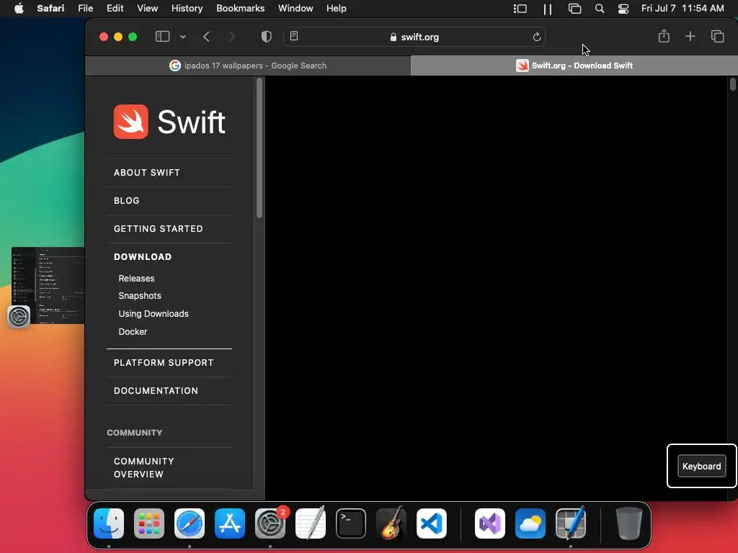This screenshot has height=553, width=738.
Task: Open the Edit menu
Action: 115,9
